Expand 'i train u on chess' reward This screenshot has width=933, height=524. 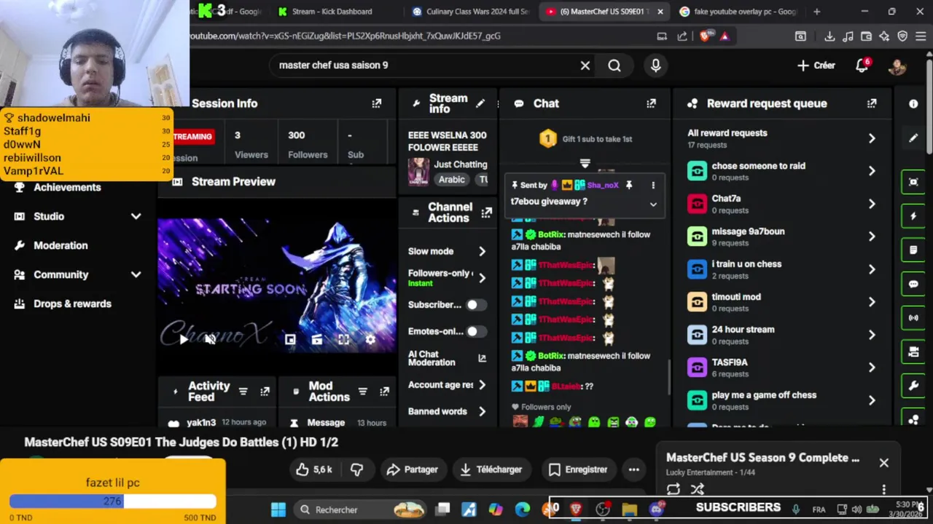pyautogui.click(x=872, y=269)
